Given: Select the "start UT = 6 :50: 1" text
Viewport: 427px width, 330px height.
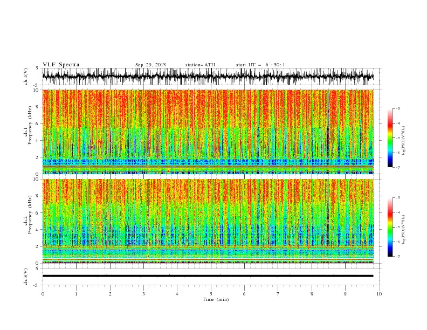Looking at the screenshot, I should (x=260, y=65).
